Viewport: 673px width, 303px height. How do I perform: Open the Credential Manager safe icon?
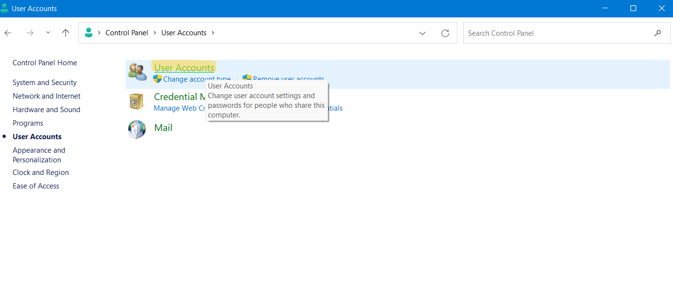[137, 101]
